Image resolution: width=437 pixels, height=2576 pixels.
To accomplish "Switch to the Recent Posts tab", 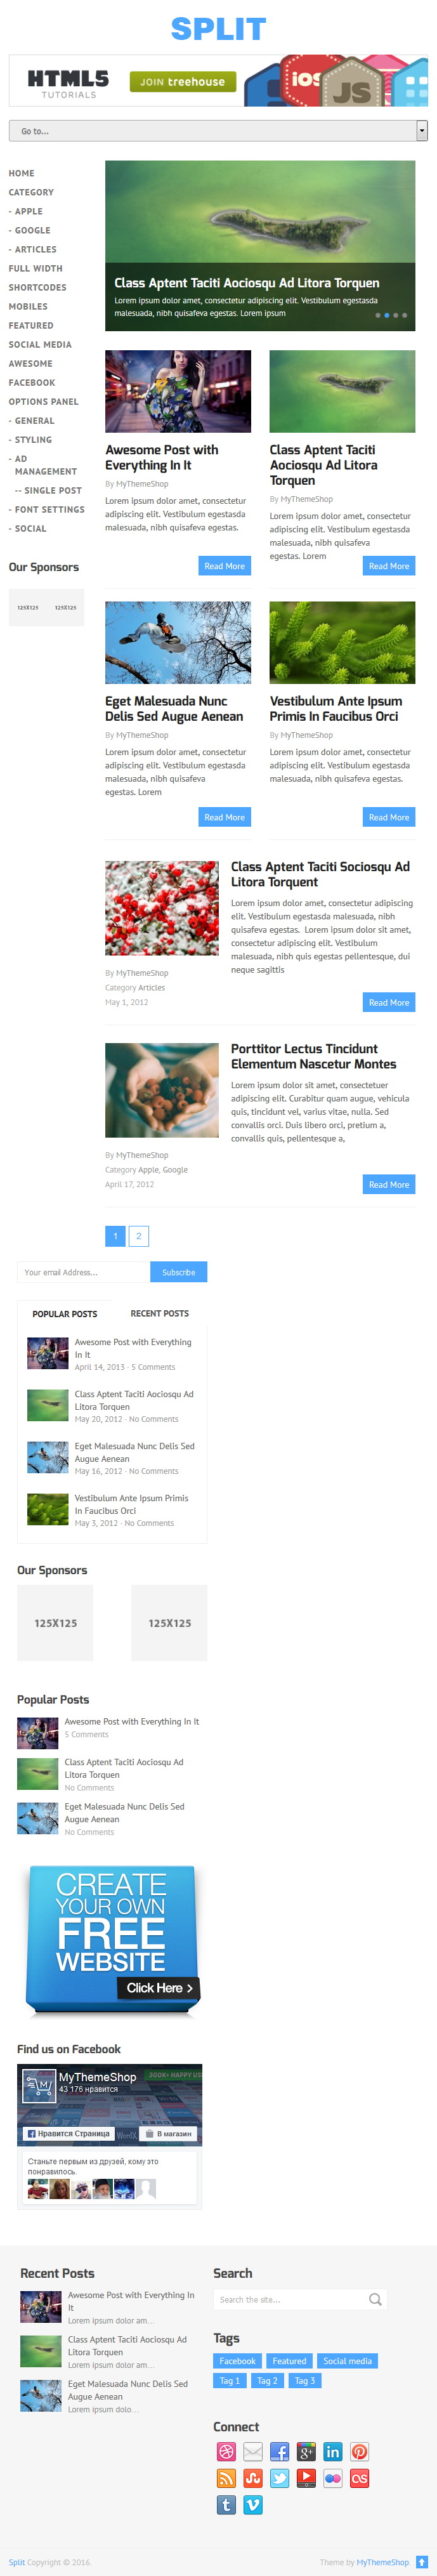I will coord(160,1313).
